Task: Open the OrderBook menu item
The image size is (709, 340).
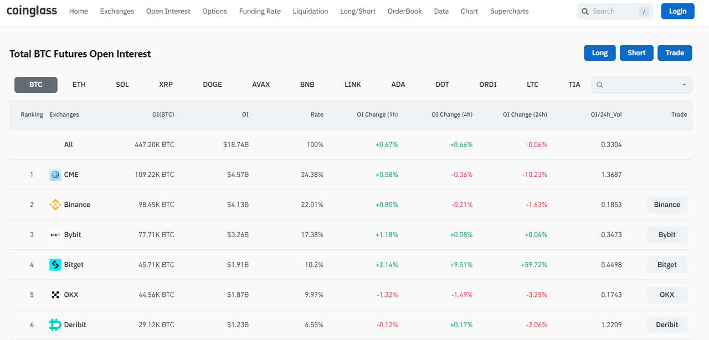Action: click(405, 11)
